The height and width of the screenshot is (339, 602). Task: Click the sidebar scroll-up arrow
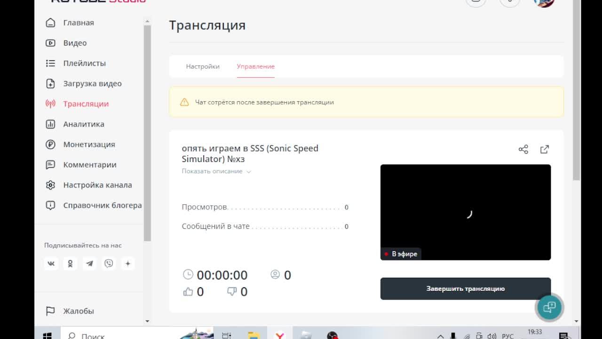pos(147,22)
